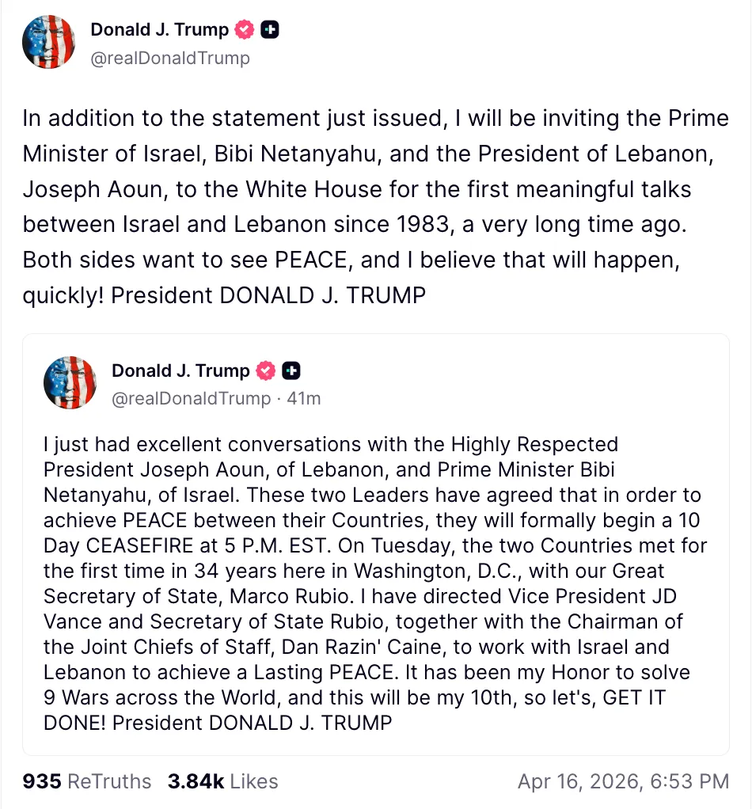Click the Apr 16, 2026, 6:53 PM timestamp
The height and width of the screenshot is (809, 752).
point(623,781)
